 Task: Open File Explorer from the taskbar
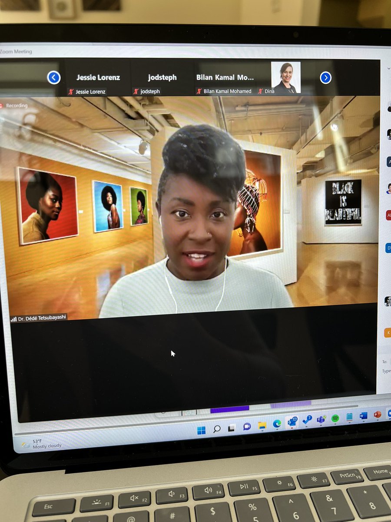coord(262,425)
